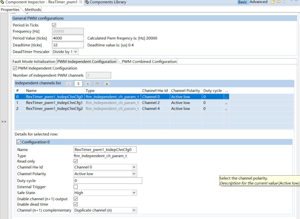
Task: Toggle the Period in Ticks checkbox
Action: (x=54, y=25)
